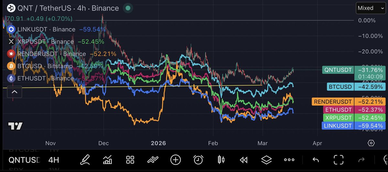This screenshot has height=172, width=388.
Task: Open the Mixed scale dropdown
Action: 370,8
